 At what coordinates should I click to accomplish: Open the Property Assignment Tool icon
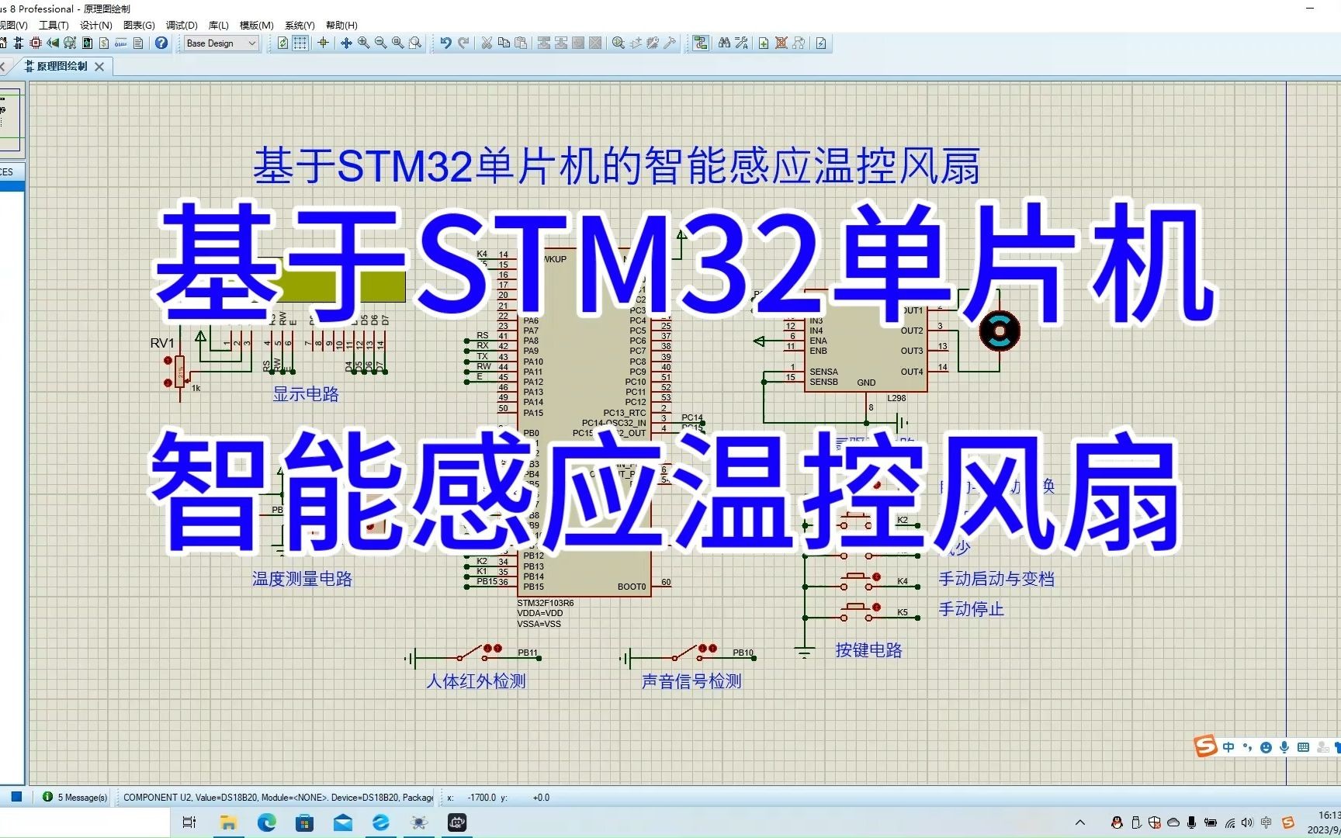(741, 43)
